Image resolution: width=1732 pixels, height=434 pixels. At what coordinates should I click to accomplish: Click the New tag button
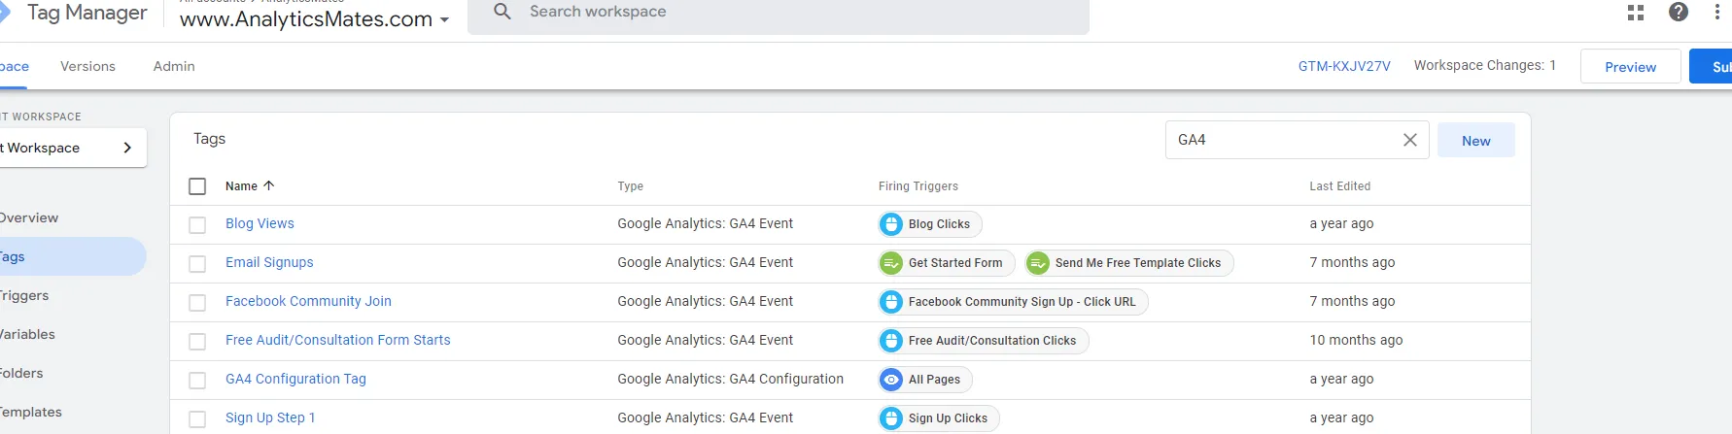point(1475,141)
